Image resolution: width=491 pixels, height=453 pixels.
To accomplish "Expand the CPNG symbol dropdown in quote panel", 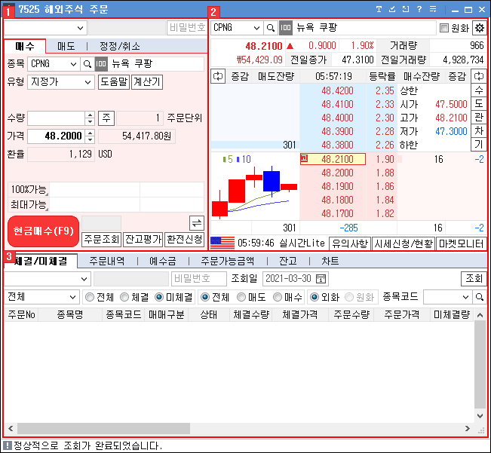I will (x=256, y=28).
